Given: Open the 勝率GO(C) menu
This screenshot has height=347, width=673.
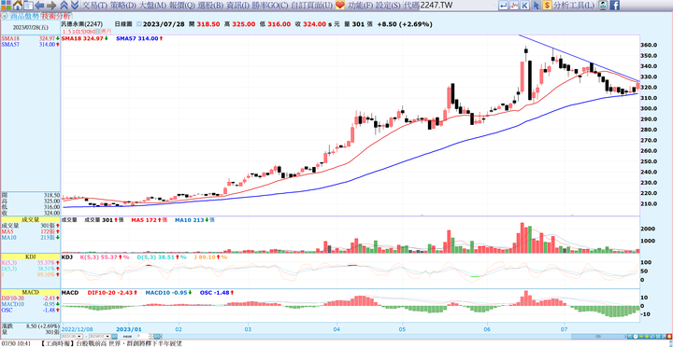Looking at the screenshot, I should (270, 6).
